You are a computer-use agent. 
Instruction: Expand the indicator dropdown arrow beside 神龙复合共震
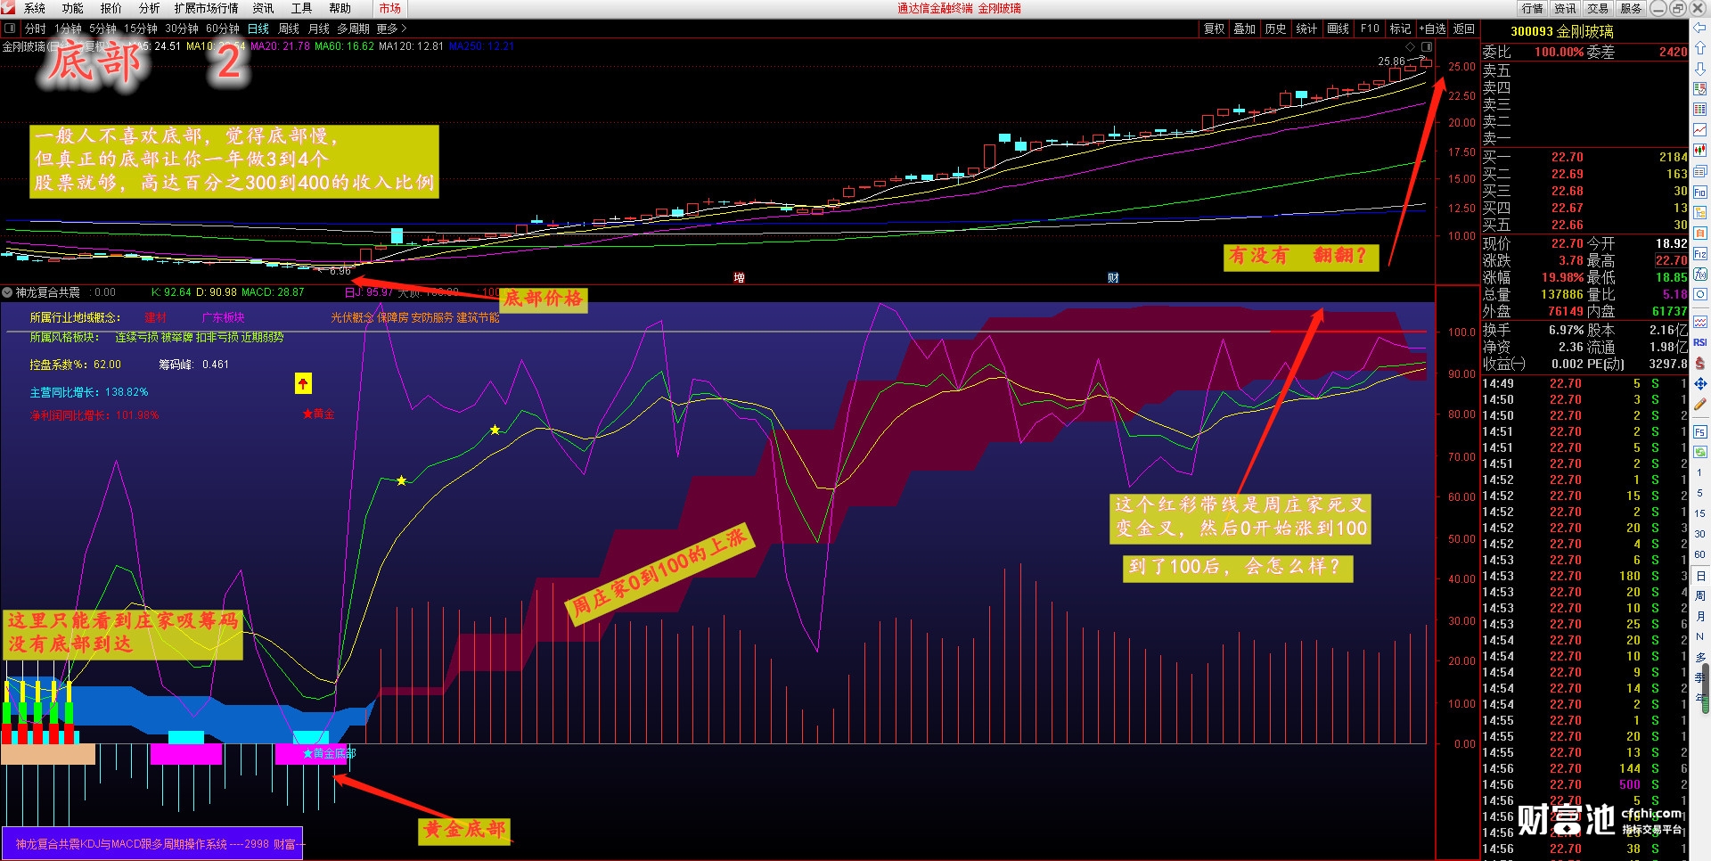pos(7,292)
